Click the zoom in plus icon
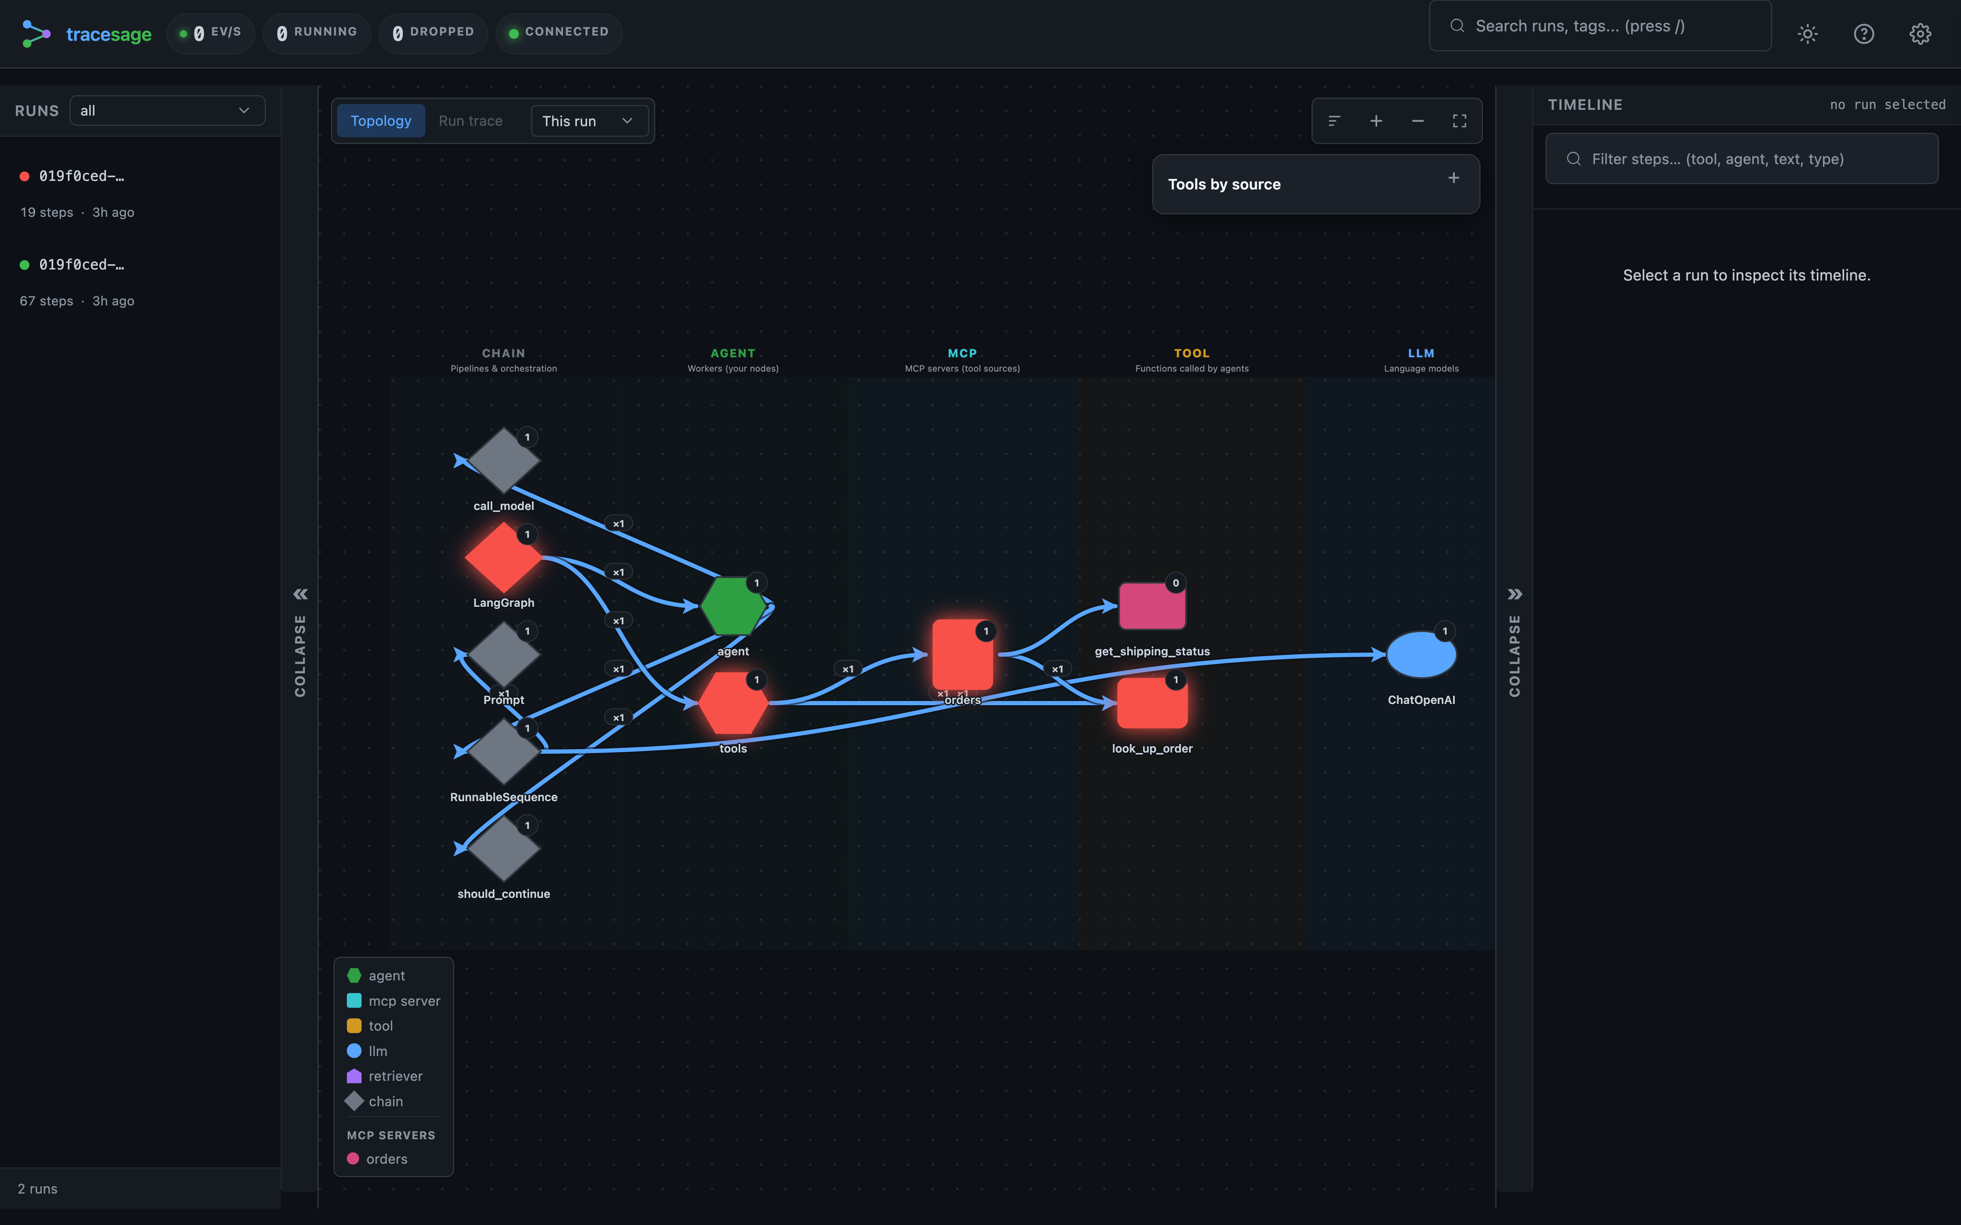Viewport: 1961px width, 1225px height. pos(1376,121)
